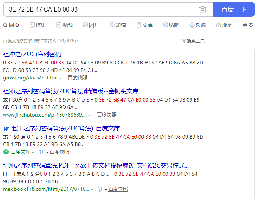Open the 采购 tab
Screen dimensions: 258x199
198,25
